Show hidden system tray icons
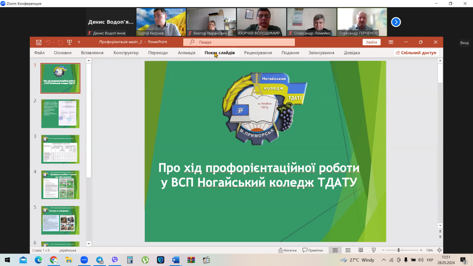 point(384,260)
